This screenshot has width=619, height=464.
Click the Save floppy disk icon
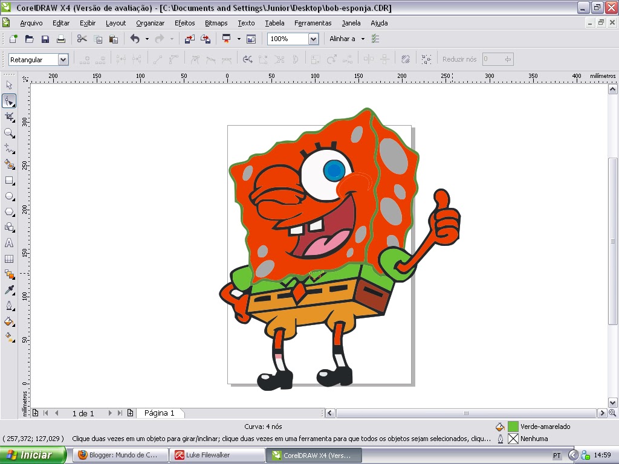pyautogui.click(x=45, y=39)
